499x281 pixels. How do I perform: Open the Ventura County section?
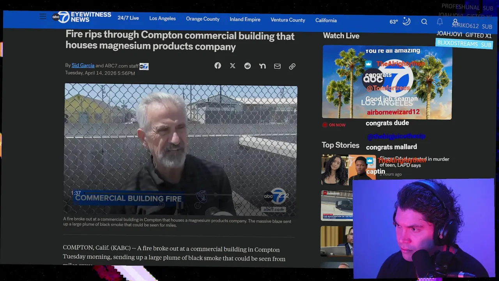coord(288,20)
